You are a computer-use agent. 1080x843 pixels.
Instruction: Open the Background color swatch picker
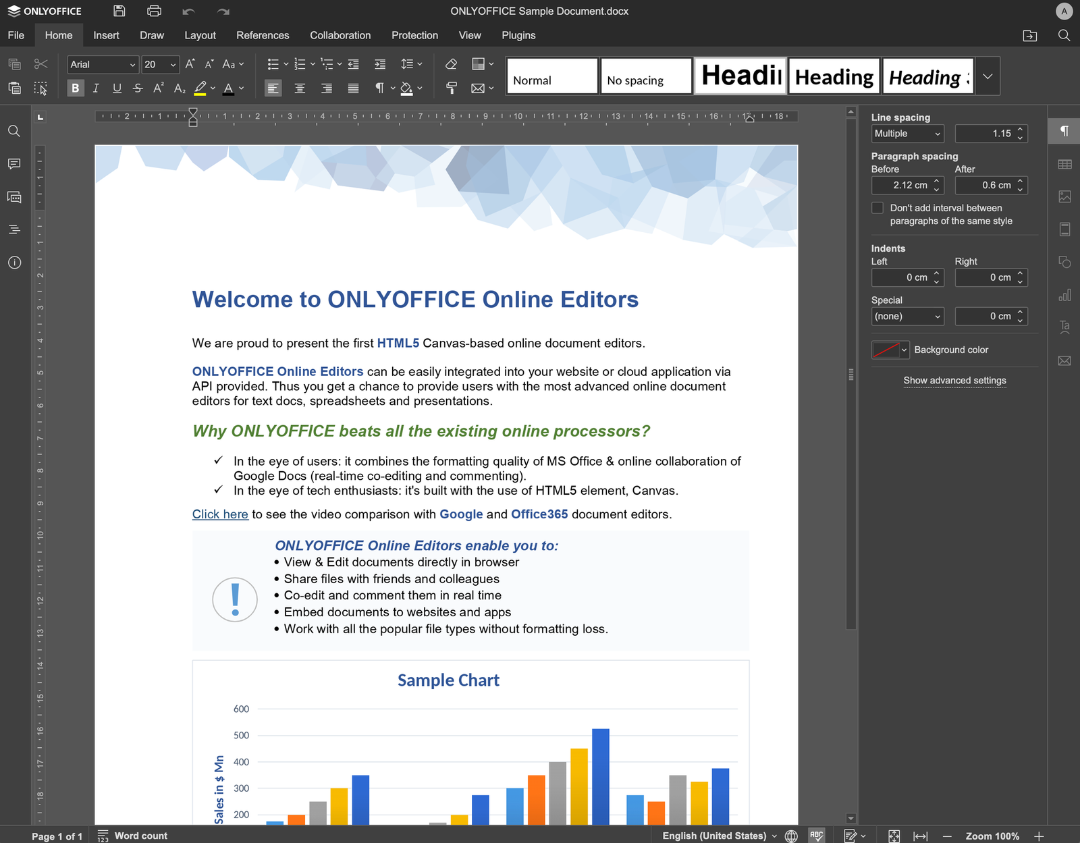click(x=890, y=350)
